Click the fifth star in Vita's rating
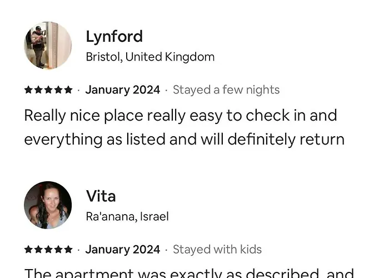This screenshot has width=389, height=278. (x=68, y=250)
